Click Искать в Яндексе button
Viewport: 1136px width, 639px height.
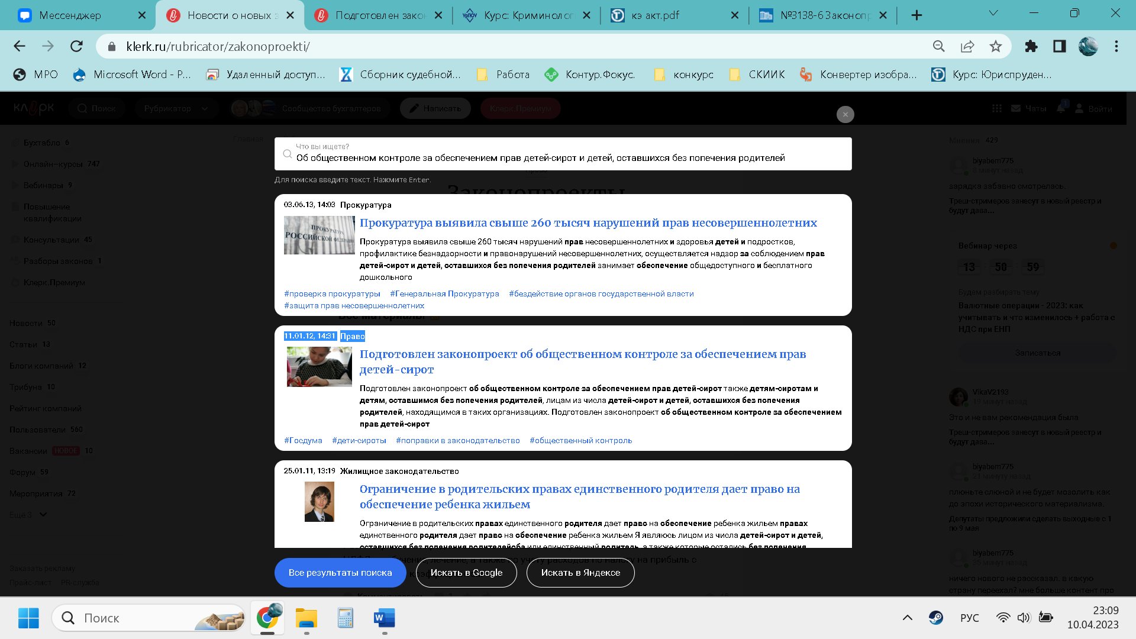pos(580,573)
